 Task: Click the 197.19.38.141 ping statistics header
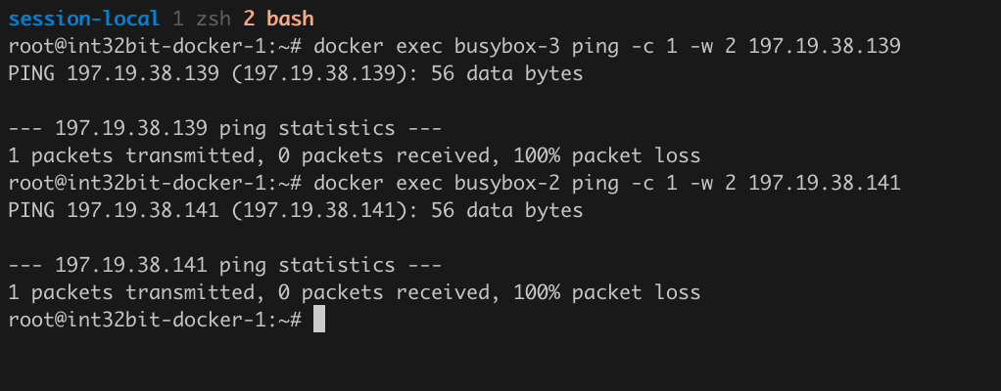[x=224, y=266]
